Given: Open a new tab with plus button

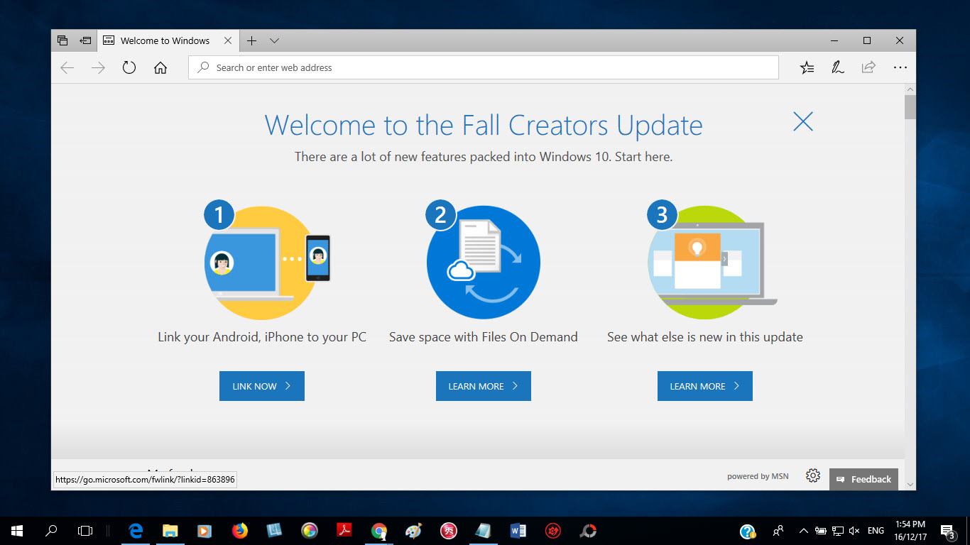Looking at the screenshot, I should 251,40.
